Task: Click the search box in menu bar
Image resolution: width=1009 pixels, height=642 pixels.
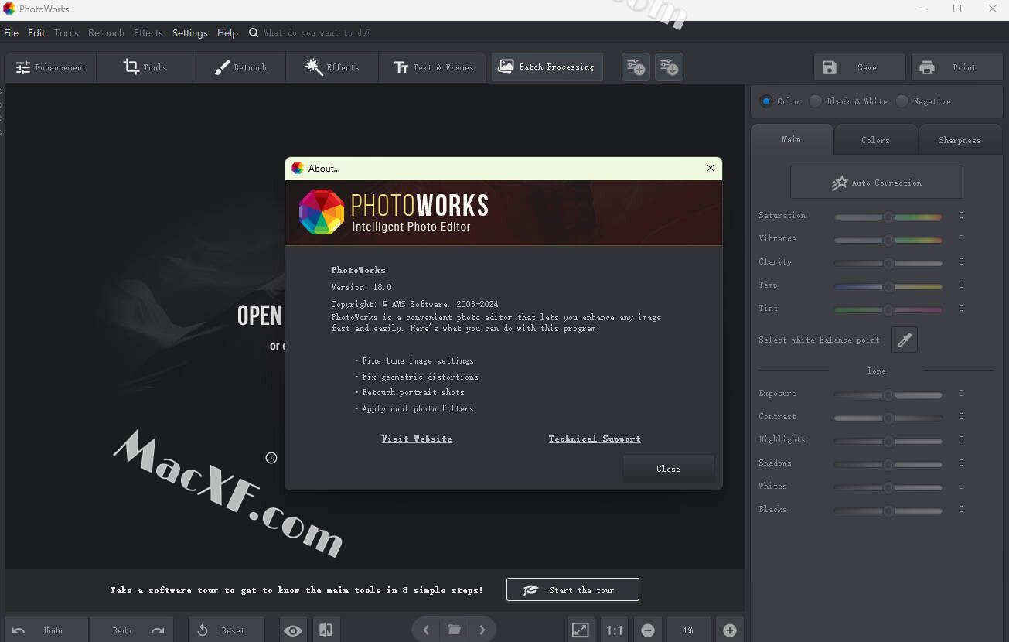Action: [317, 32]
